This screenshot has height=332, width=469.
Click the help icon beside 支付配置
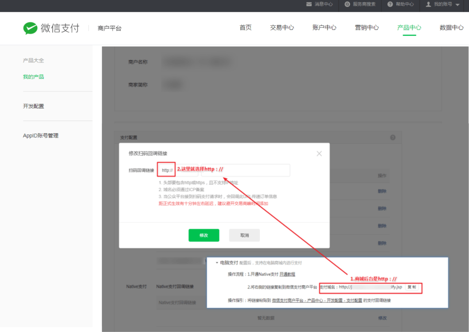[x=393, y=137]
